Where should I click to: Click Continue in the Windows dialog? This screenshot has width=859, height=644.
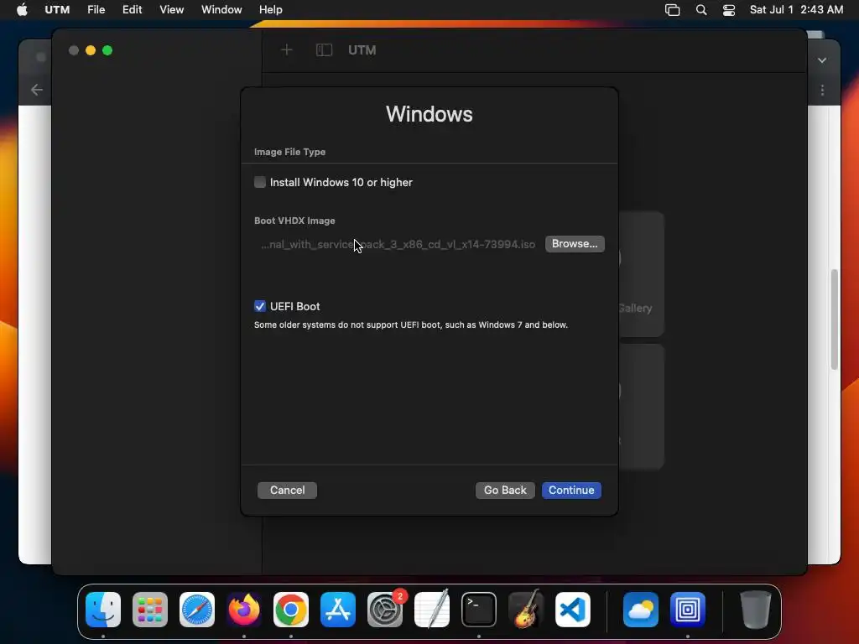click(x=571, y=490)
